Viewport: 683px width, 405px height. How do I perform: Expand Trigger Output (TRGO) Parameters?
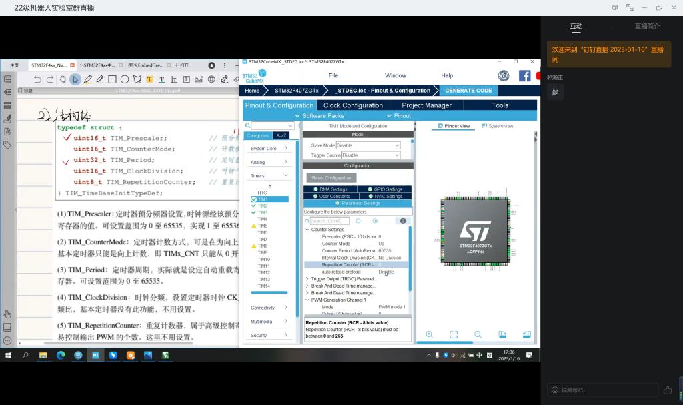(x=343, y=279)
